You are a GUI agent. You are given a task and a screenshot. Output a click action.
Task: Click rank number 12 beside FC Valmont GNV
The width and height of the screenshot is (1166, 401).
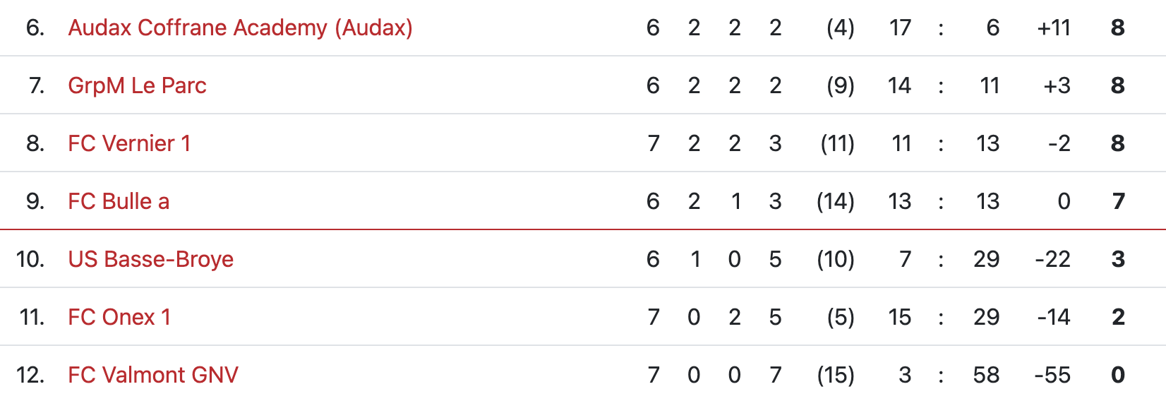pos(30,375)
